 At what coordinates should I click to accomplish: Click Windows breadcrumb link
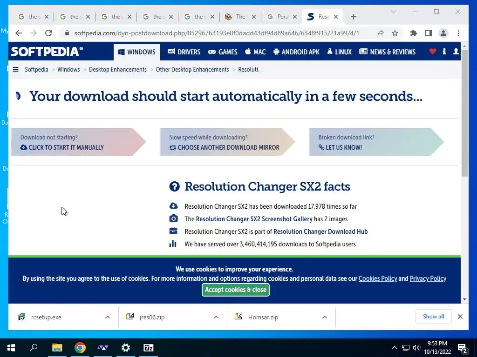pyautogui.click(x=68, y=70)
